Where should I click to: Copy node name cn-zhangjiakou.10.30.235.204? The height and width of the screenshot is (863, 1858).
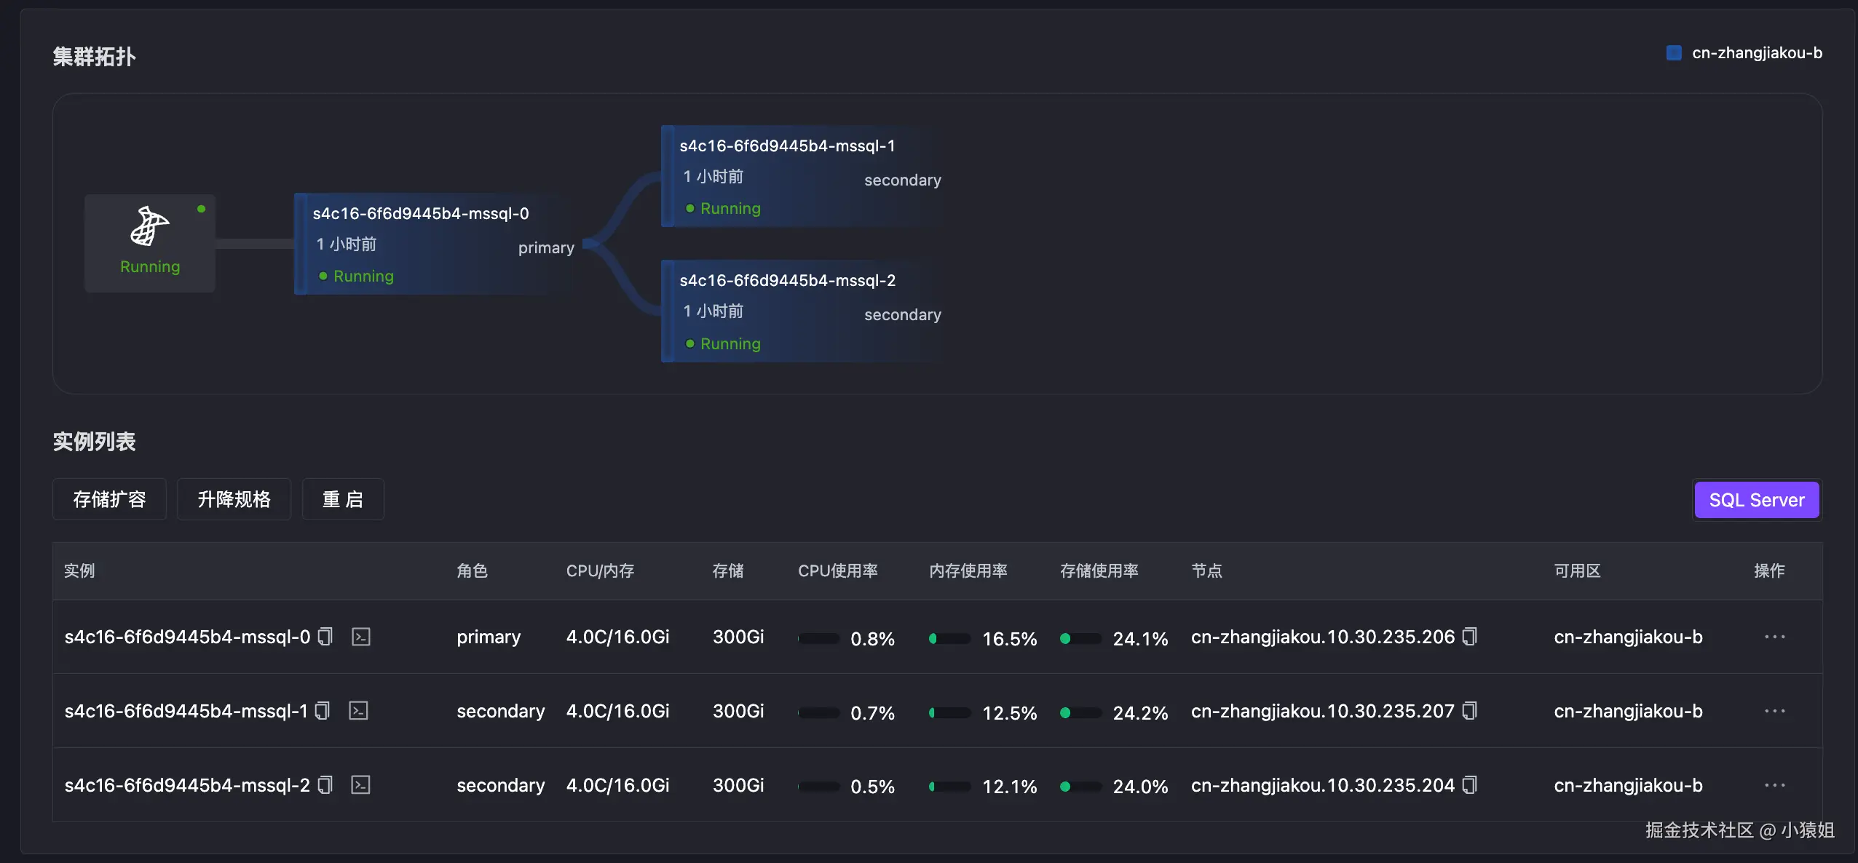click(1470, 785)
